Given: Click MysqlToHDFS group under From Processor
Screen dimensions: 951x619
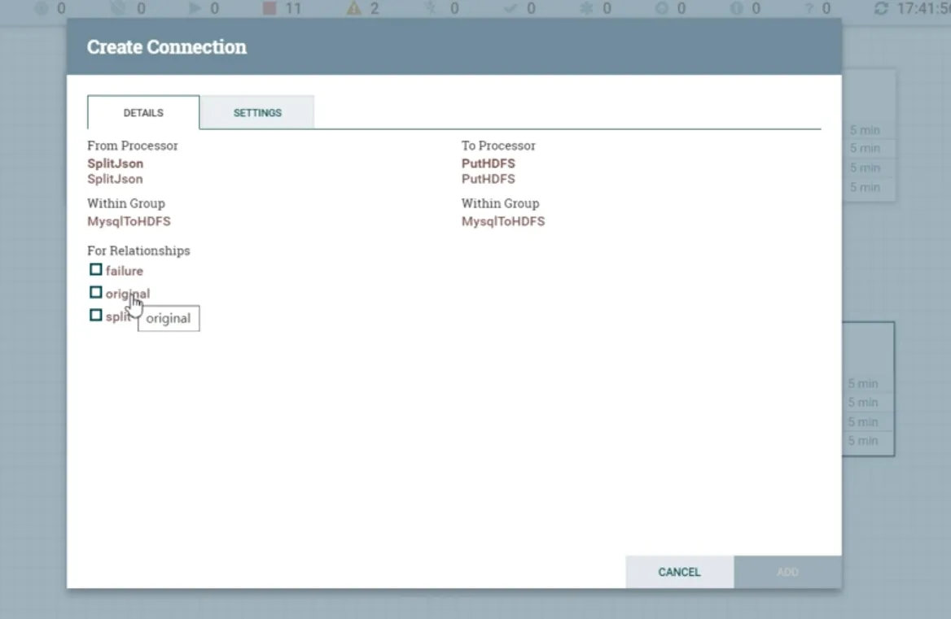Looking at the screenshot, I should coord(129,221).
